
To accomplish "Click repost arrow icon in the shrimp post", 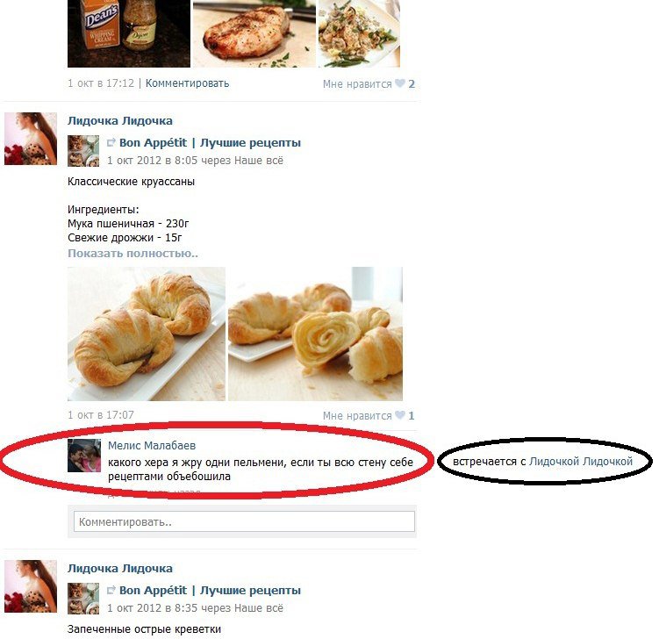I will tap(111, 591).
